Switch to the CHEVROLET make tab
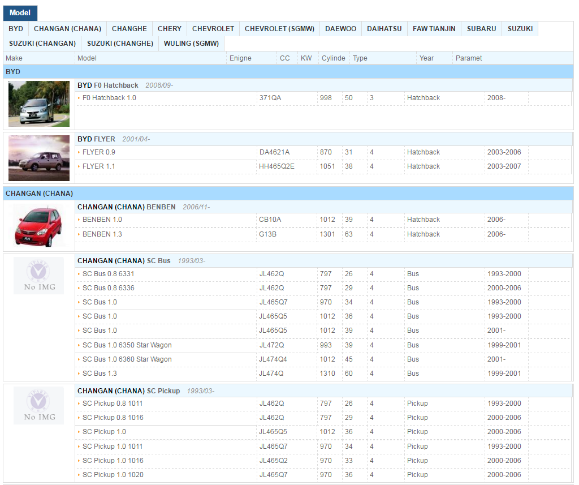Viewport: 579px width, 485px height. coord(213,29)
